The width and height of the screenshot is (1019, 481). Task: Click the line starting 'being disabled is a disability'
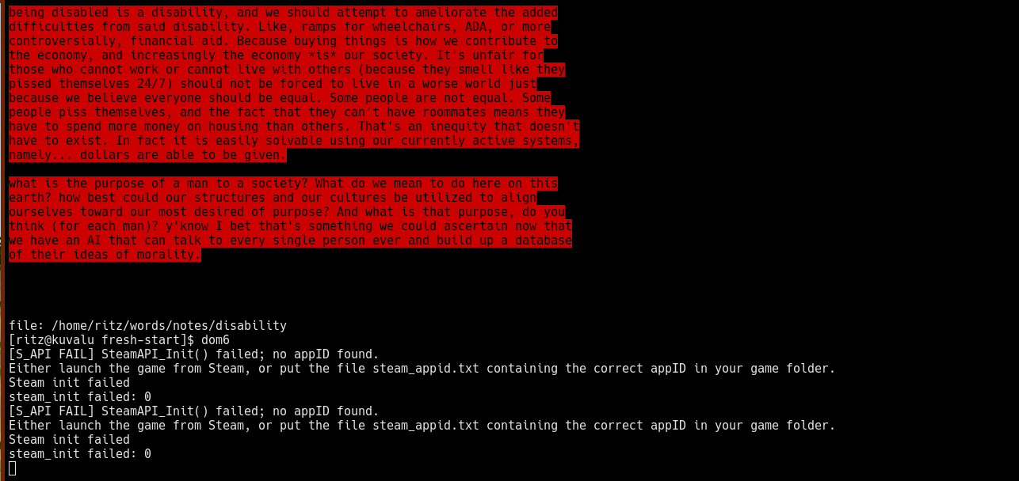click(283, 12)
